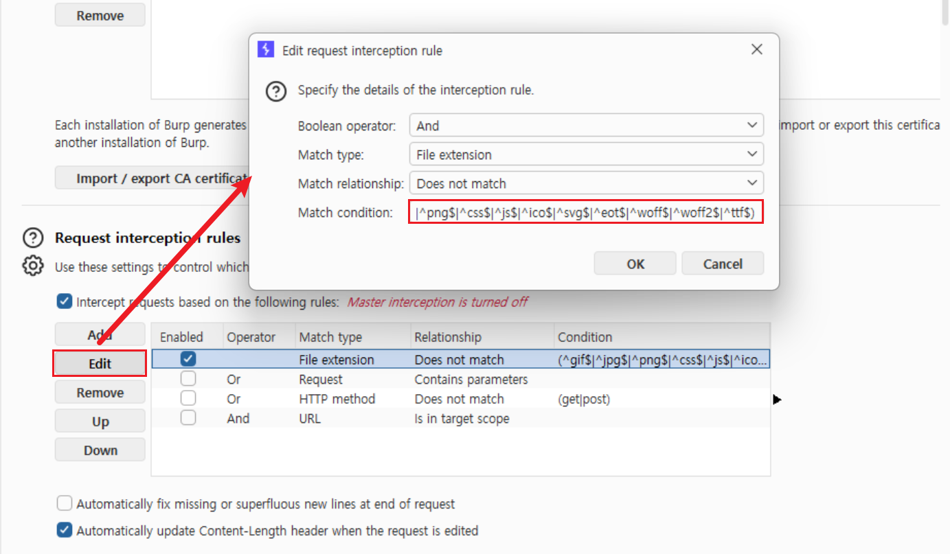Check 'Automatically fix missing or superfluous new lines'

tap(64, 504)
